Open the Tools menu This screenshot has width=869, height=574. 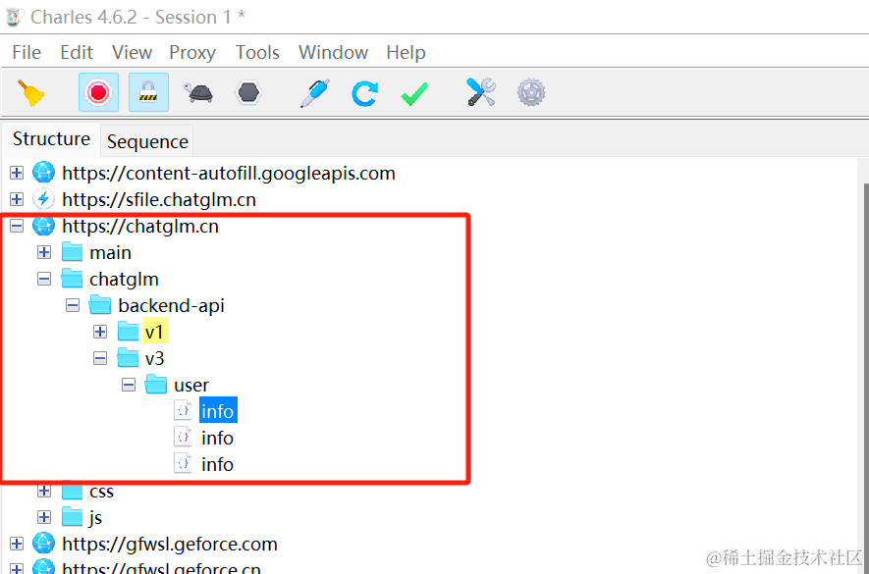point(257,53)
